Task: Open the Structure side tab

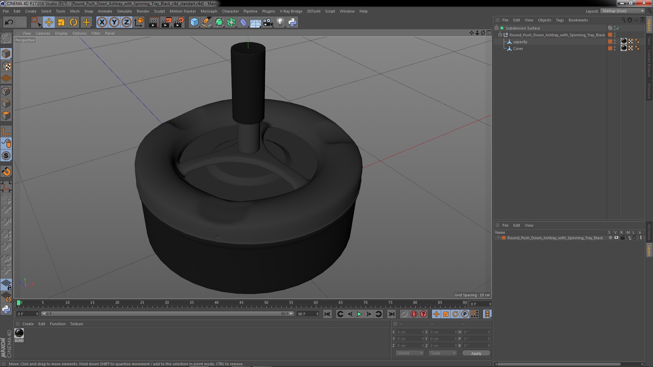Action: click(x=649, y=91)
